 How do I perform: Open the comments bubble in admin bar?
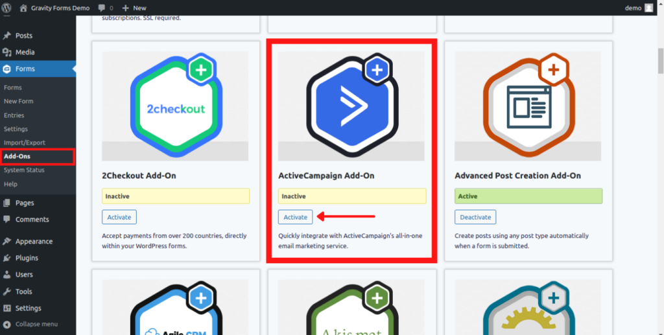click(x=102, y=8)
